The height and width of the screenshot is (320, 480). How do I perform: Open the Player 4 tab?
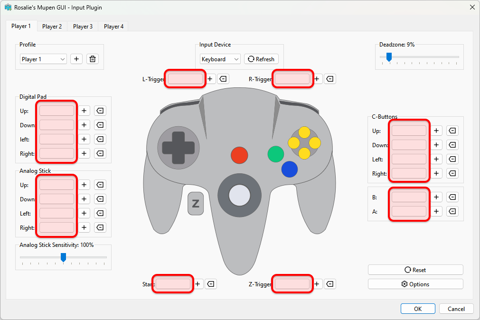point(113,27)
